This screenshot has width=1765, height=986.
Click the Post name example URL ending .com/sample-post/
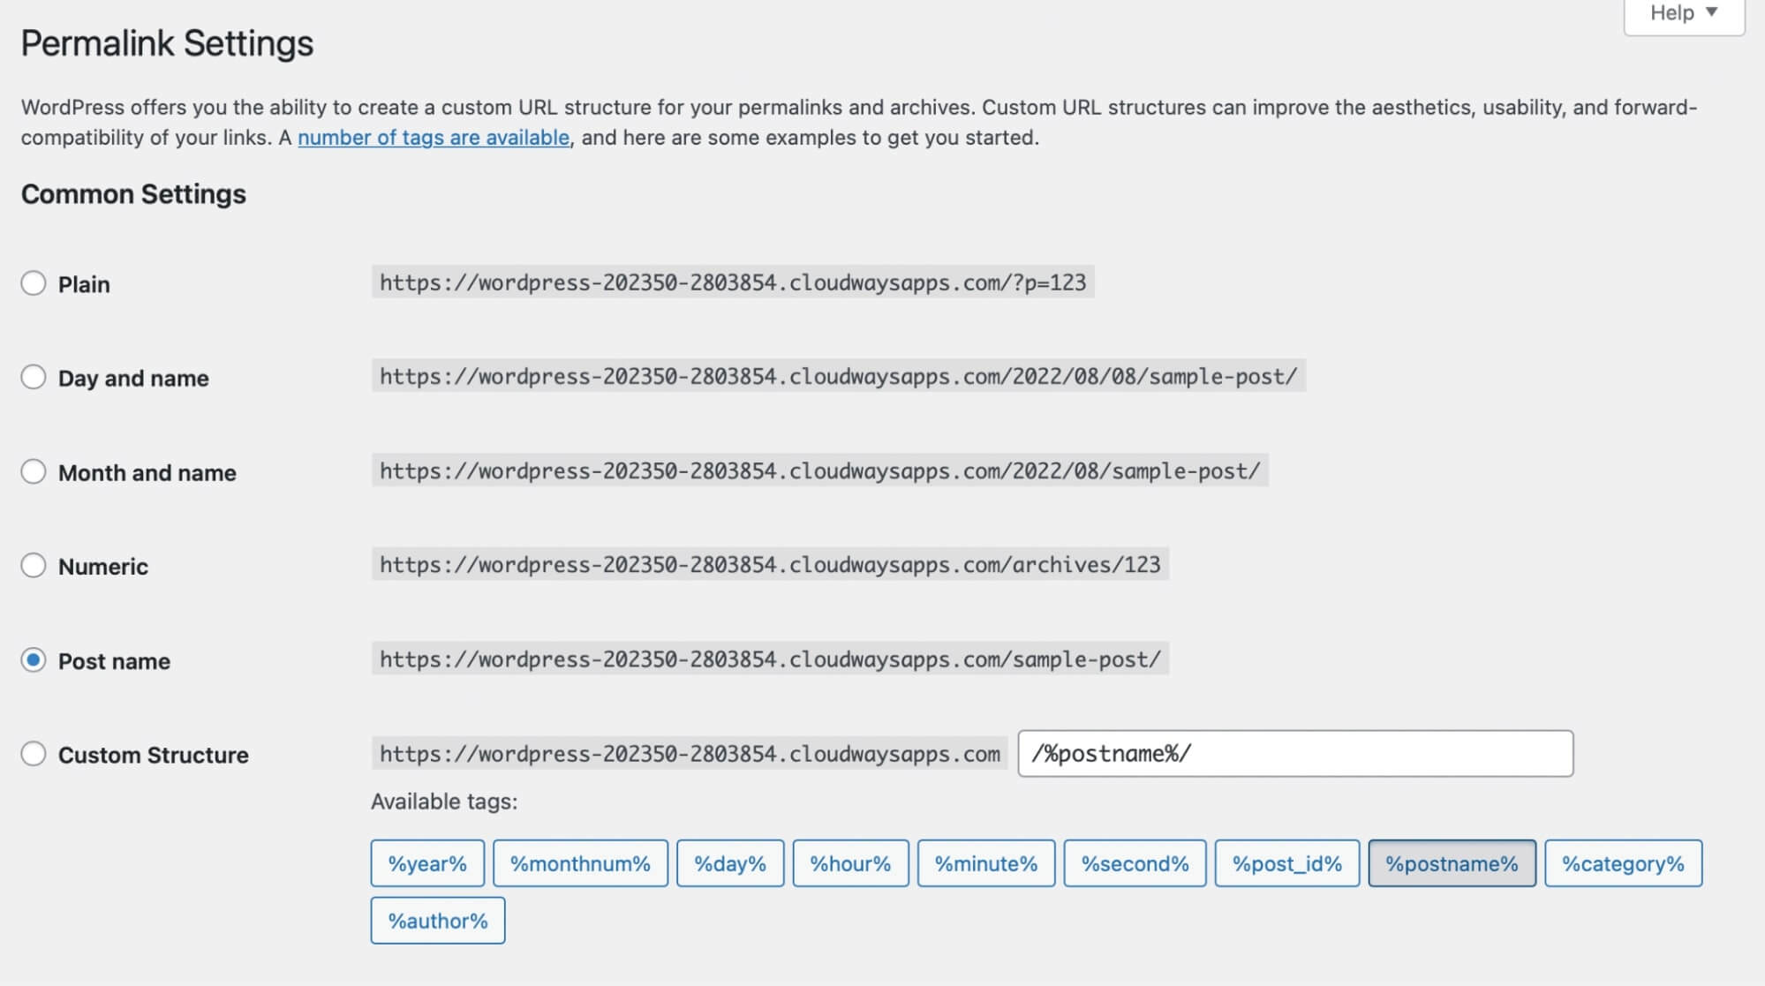770,659
